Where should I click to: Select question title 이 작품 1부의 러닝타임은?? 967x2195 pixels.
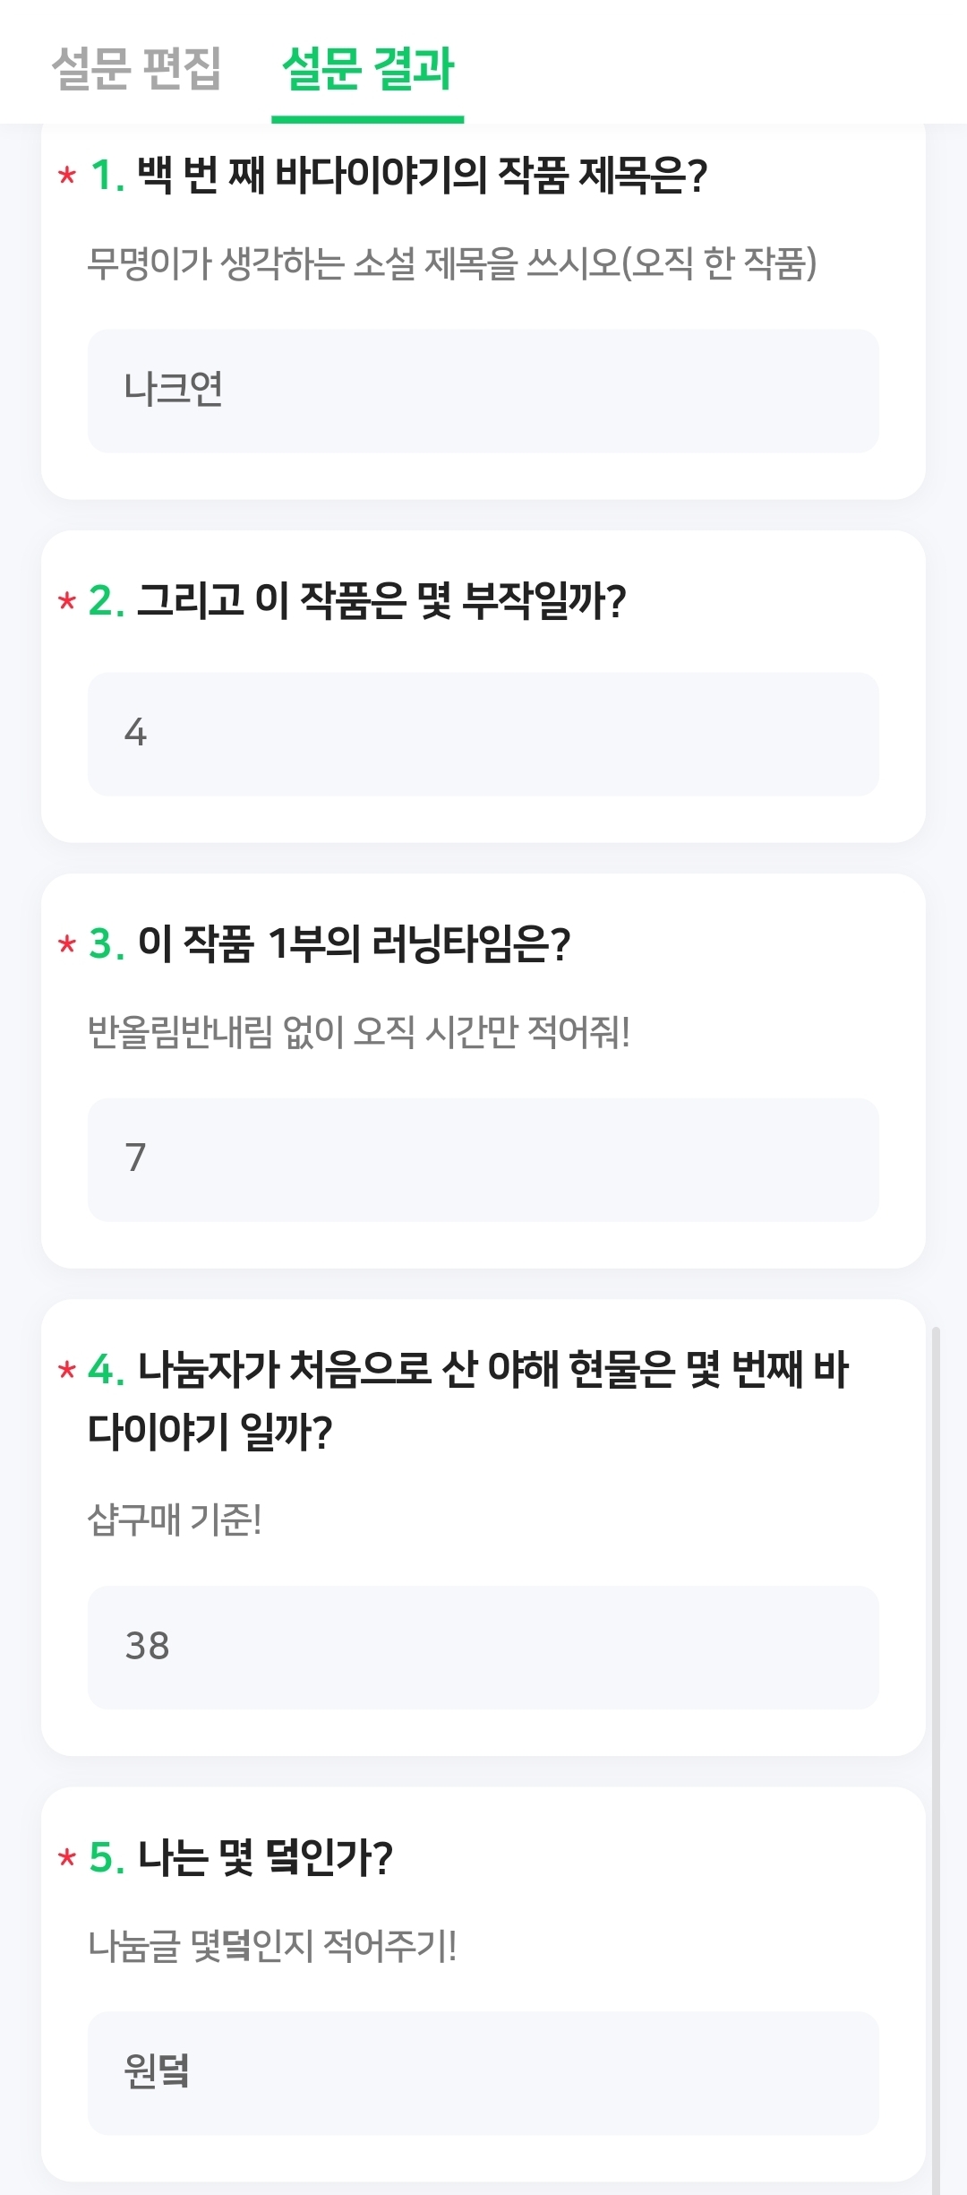[x=354, y=943]
